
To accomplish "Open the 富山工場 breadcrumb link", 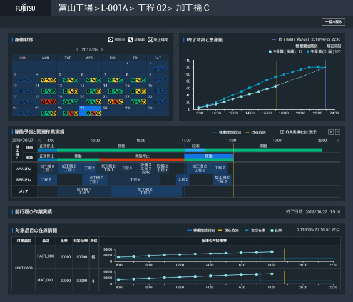I will click(x=76, y=8).
